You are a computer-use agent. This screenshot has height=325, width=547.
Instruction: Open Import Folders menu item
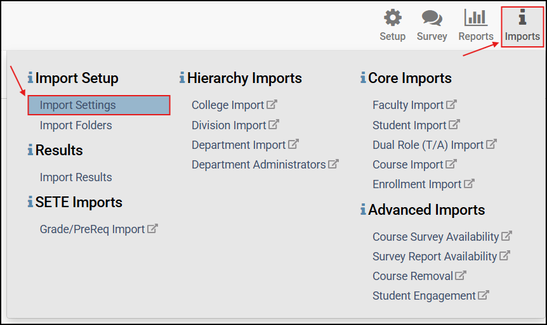(76, 125)
